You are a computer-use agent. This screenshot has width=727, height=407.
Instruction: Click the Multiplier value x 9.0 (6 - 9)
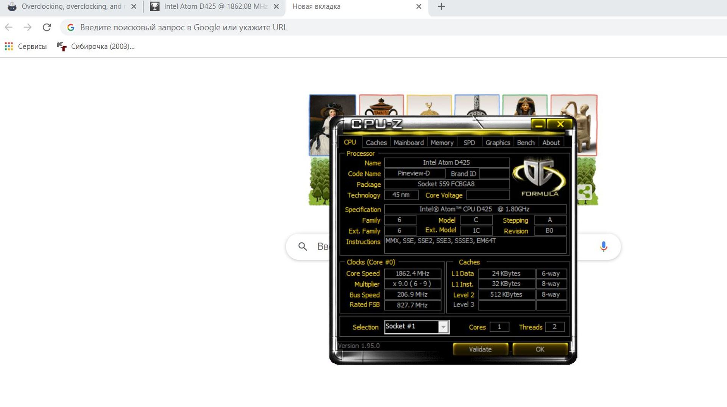[x=413, y=284]
